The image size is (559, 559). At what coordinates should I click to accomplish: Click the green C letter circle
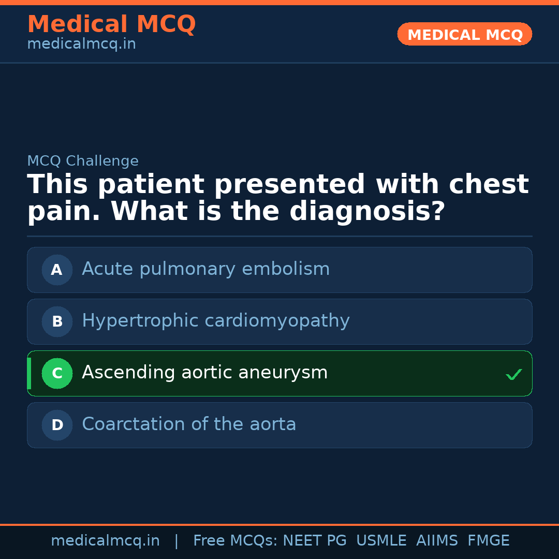[57, 373]
